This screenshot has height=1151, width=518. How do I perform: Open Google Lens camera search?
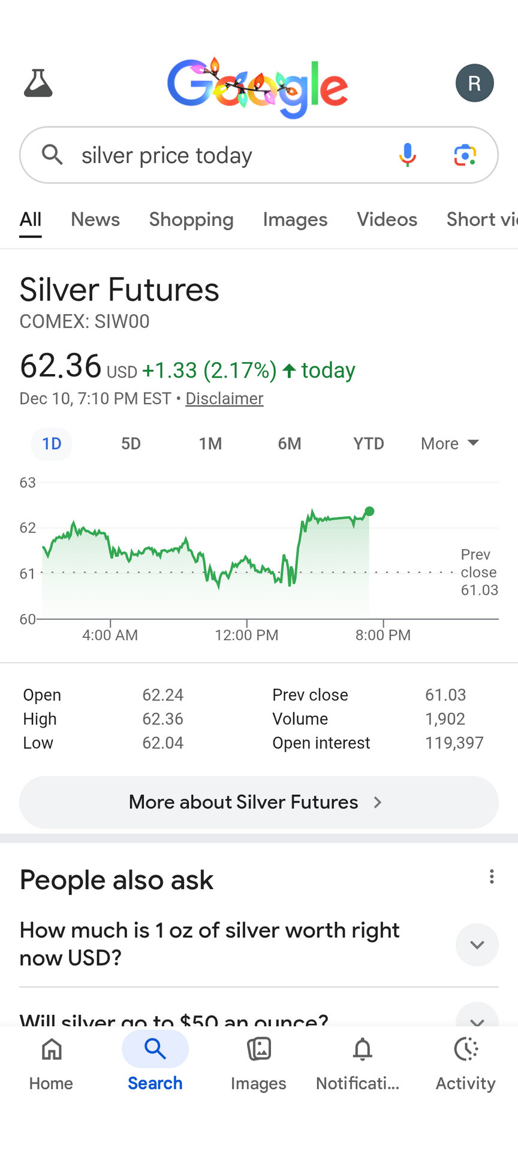465,155
